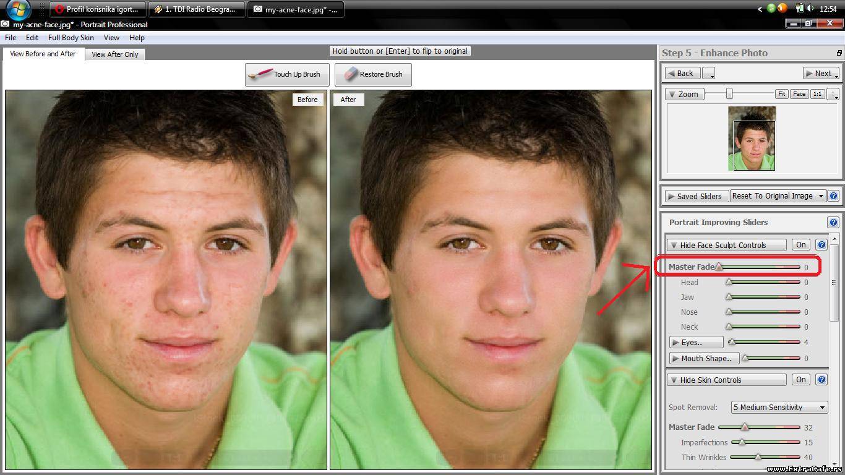Click Next to proceed

[x=821, y=73]
